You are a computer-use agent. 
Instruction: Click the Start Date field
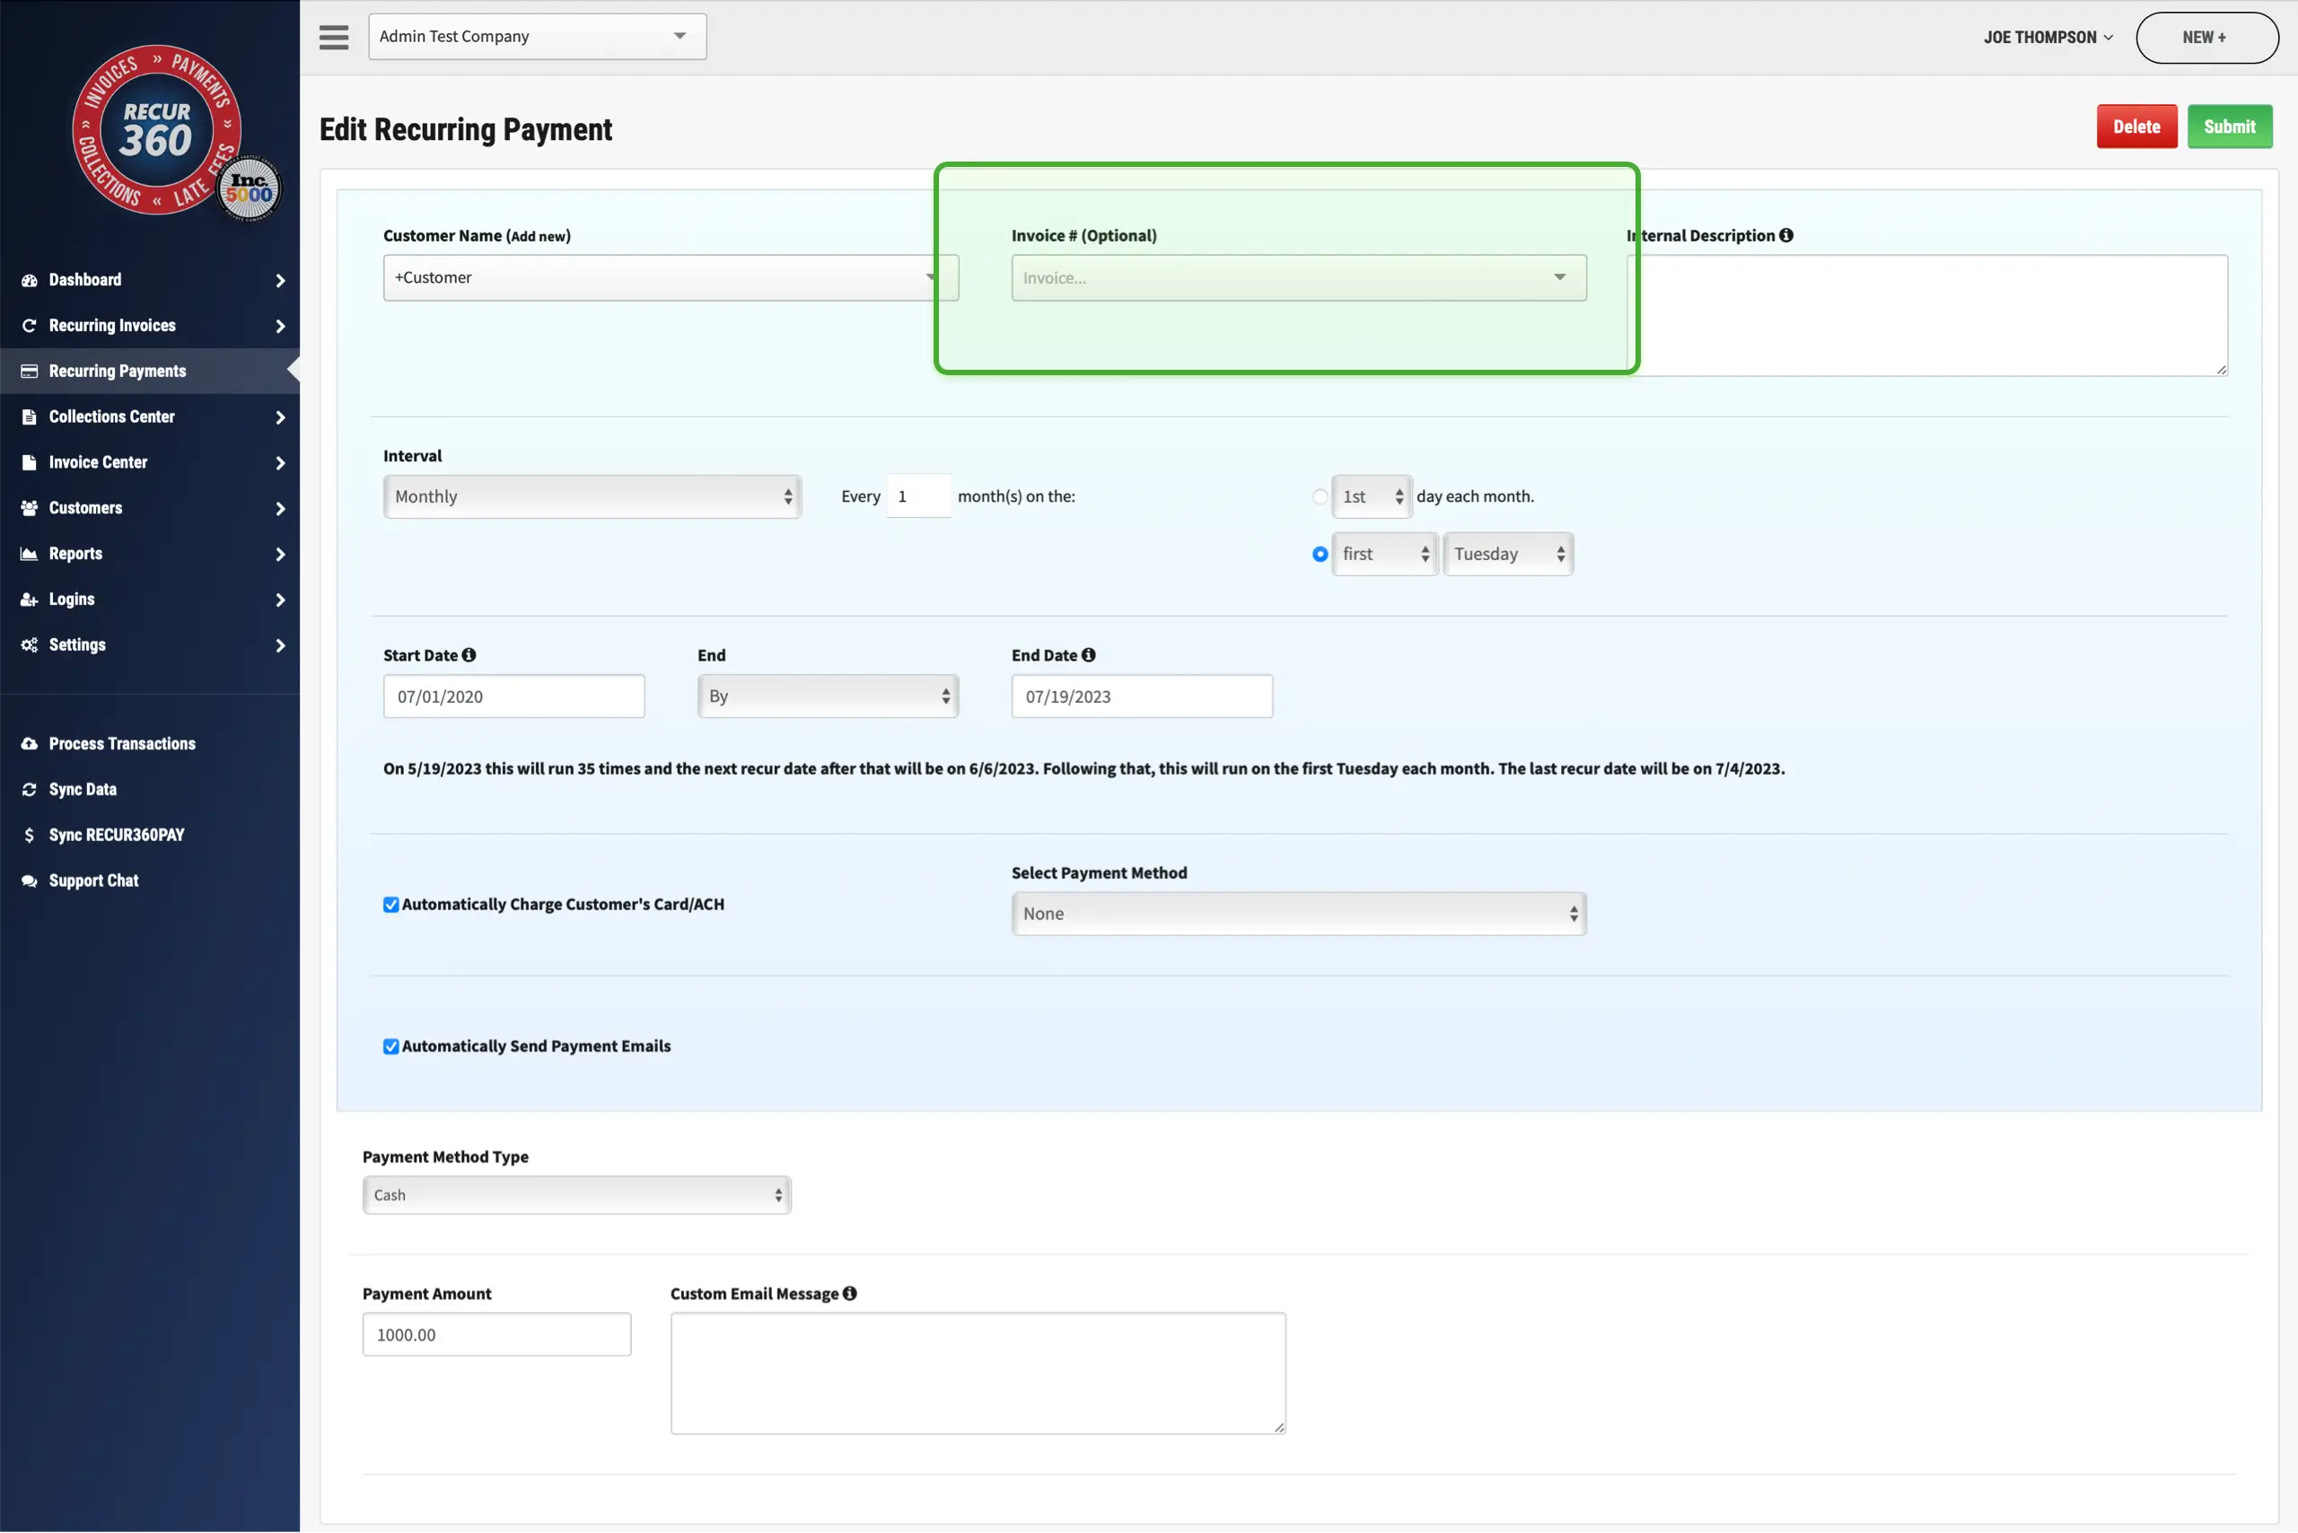click(514, 696)
